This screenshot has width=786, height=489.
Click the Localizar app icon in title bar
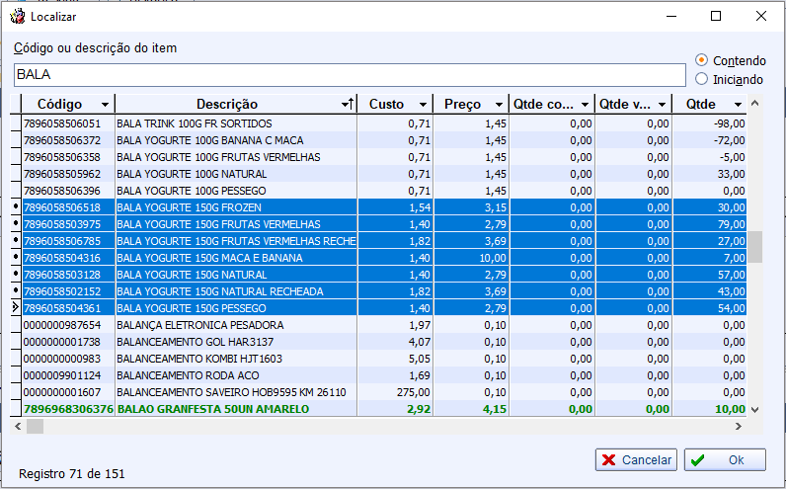tap(17, 16)
